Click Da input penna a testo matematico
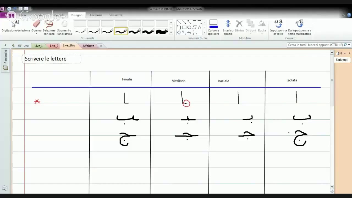The image size is (352, 198). coord(299,28)
